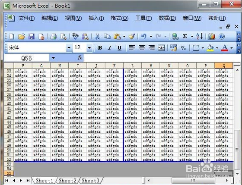Apply Currency style icon
The image size is (242, 185).
[x=174, y=48]
